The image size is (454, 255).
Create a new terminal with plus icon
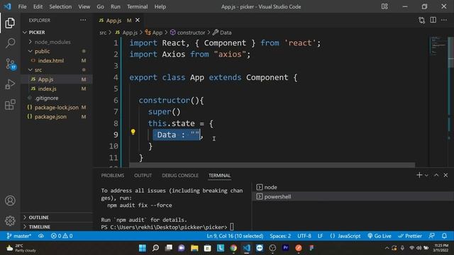(419, 175)
